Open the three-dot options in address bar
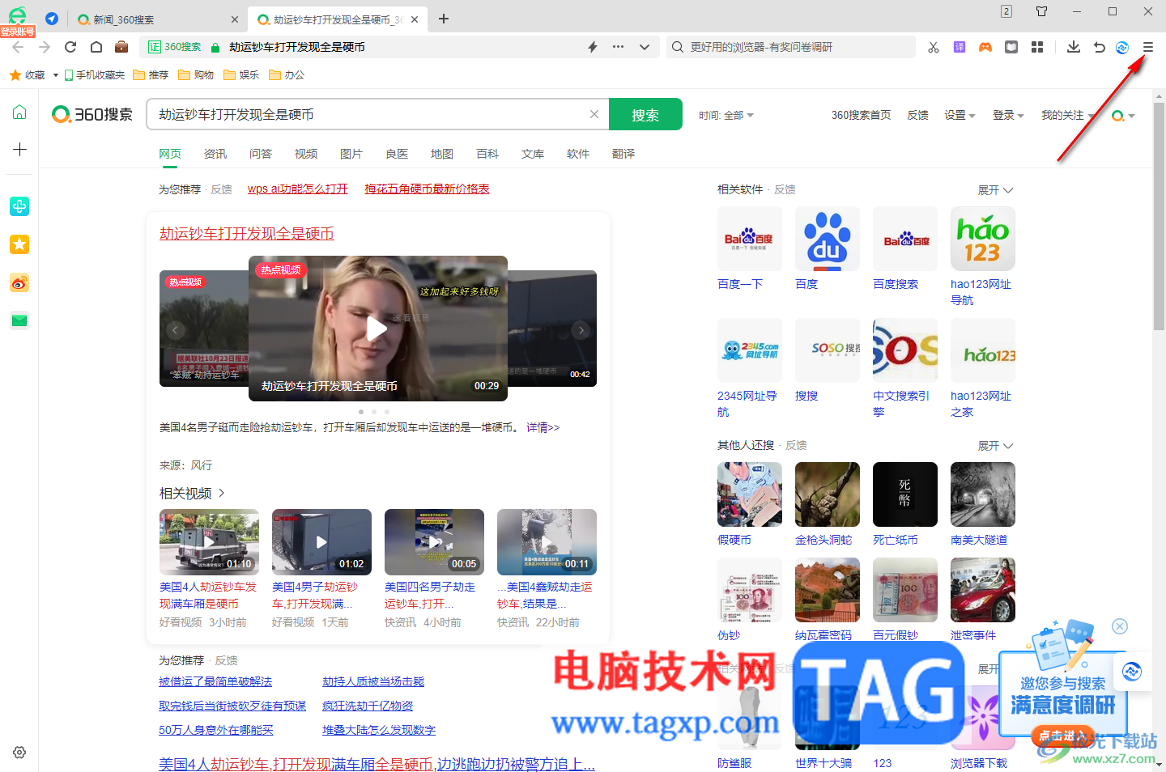This screenshot has width=1166, height=772. pyautogui.click(x=619, y=47)
